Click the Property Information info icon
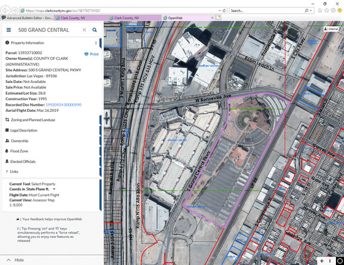Viewport: 344px width, 265px height. [x=7, y=42]
